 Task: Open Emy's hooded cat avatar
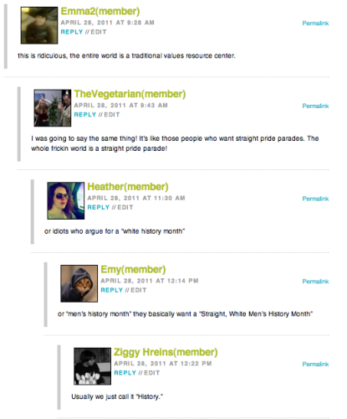click(79, 283)
